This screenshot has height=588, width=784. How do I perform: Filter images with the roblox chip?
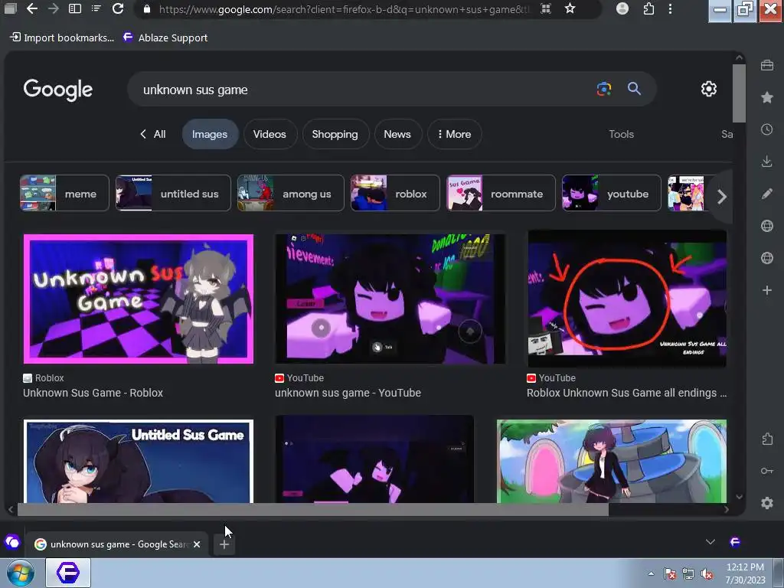click(395, 193)
